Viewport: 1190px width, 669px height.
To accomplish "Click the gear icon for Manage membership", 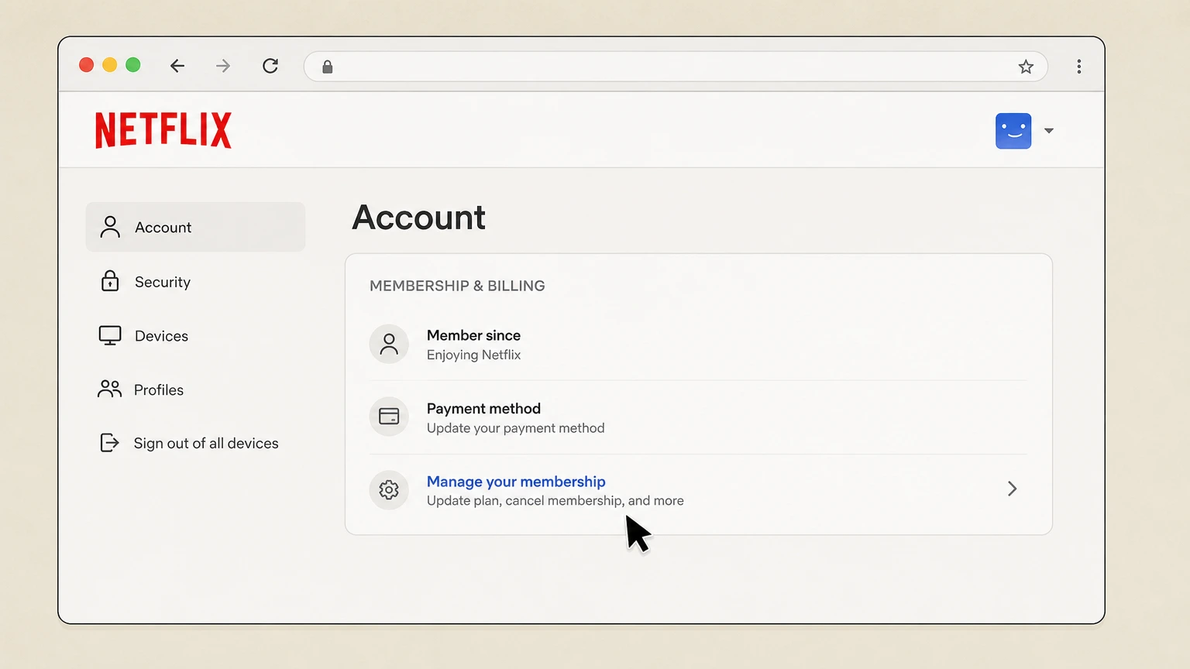I will coord(389,489).
